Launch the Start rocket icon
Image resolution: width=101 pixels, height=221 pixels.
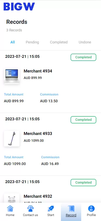(51, 208)
